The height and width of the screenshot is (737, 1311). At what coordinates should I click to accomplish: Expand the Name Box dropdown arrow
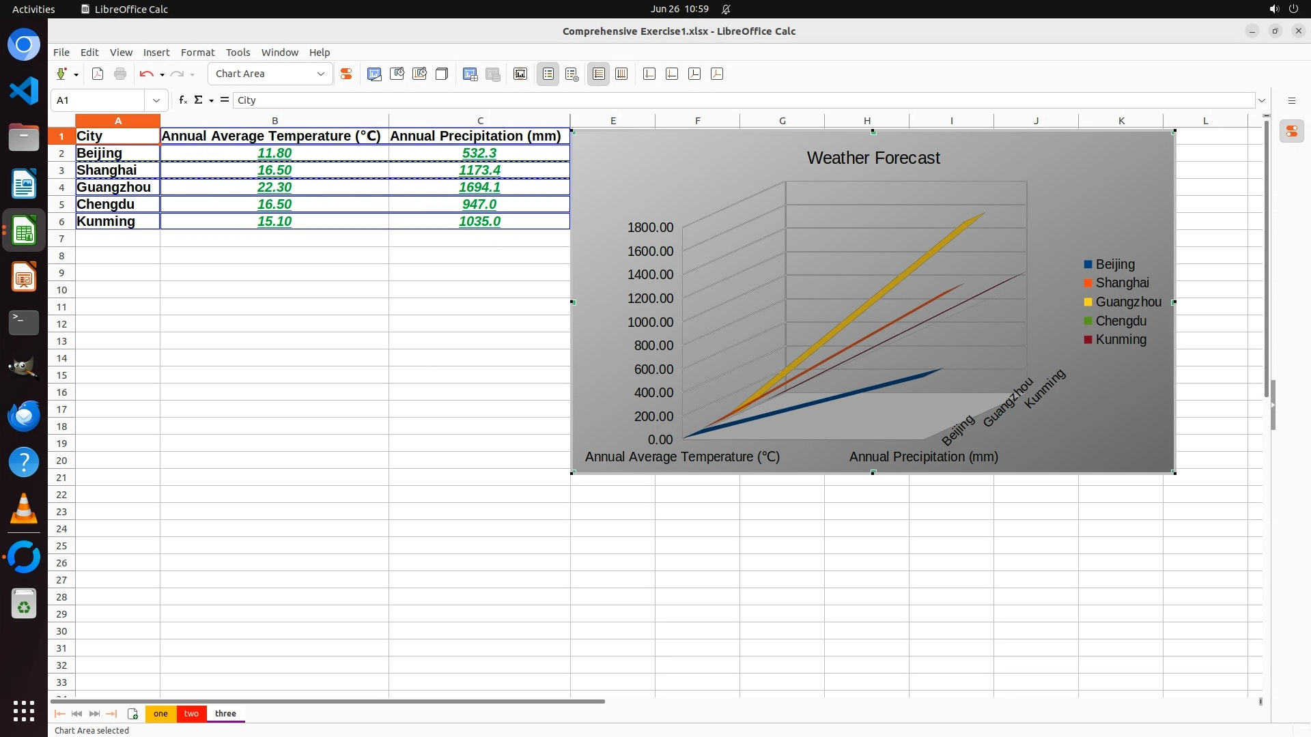click(x=156, y=100)
